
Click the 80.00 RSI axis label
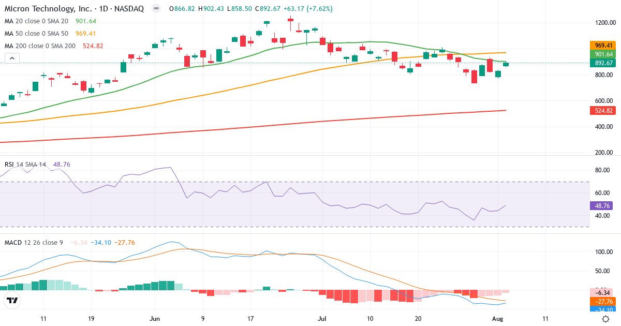coord(603,170)
